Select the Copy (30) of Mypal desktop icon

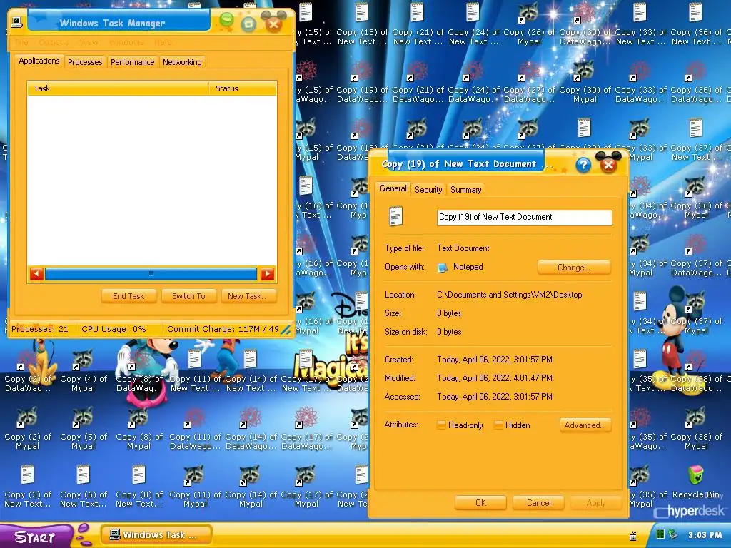coord(584,71)
